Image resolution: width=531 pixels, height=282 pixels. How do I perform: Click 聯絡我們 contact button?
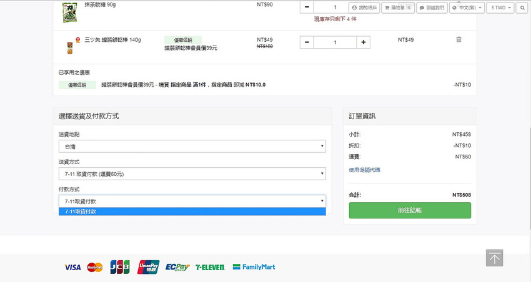pyautogui.click(x=432, y=7)
